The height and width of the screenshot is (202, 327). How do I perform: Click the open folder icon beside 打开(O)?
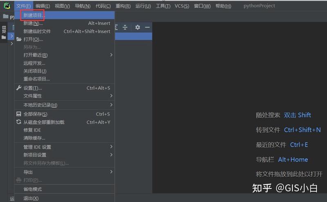point(19,39)
